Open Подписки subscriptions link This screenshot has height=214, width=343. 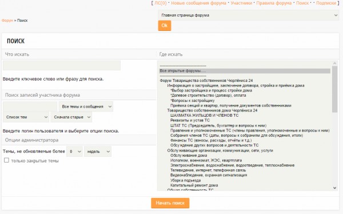(326, 3)
